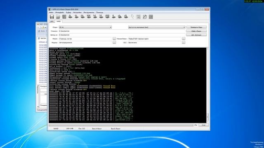Click the ECC Выключено field
The width and height of the screenshot is (264, 148).
(x=155, y=43)
